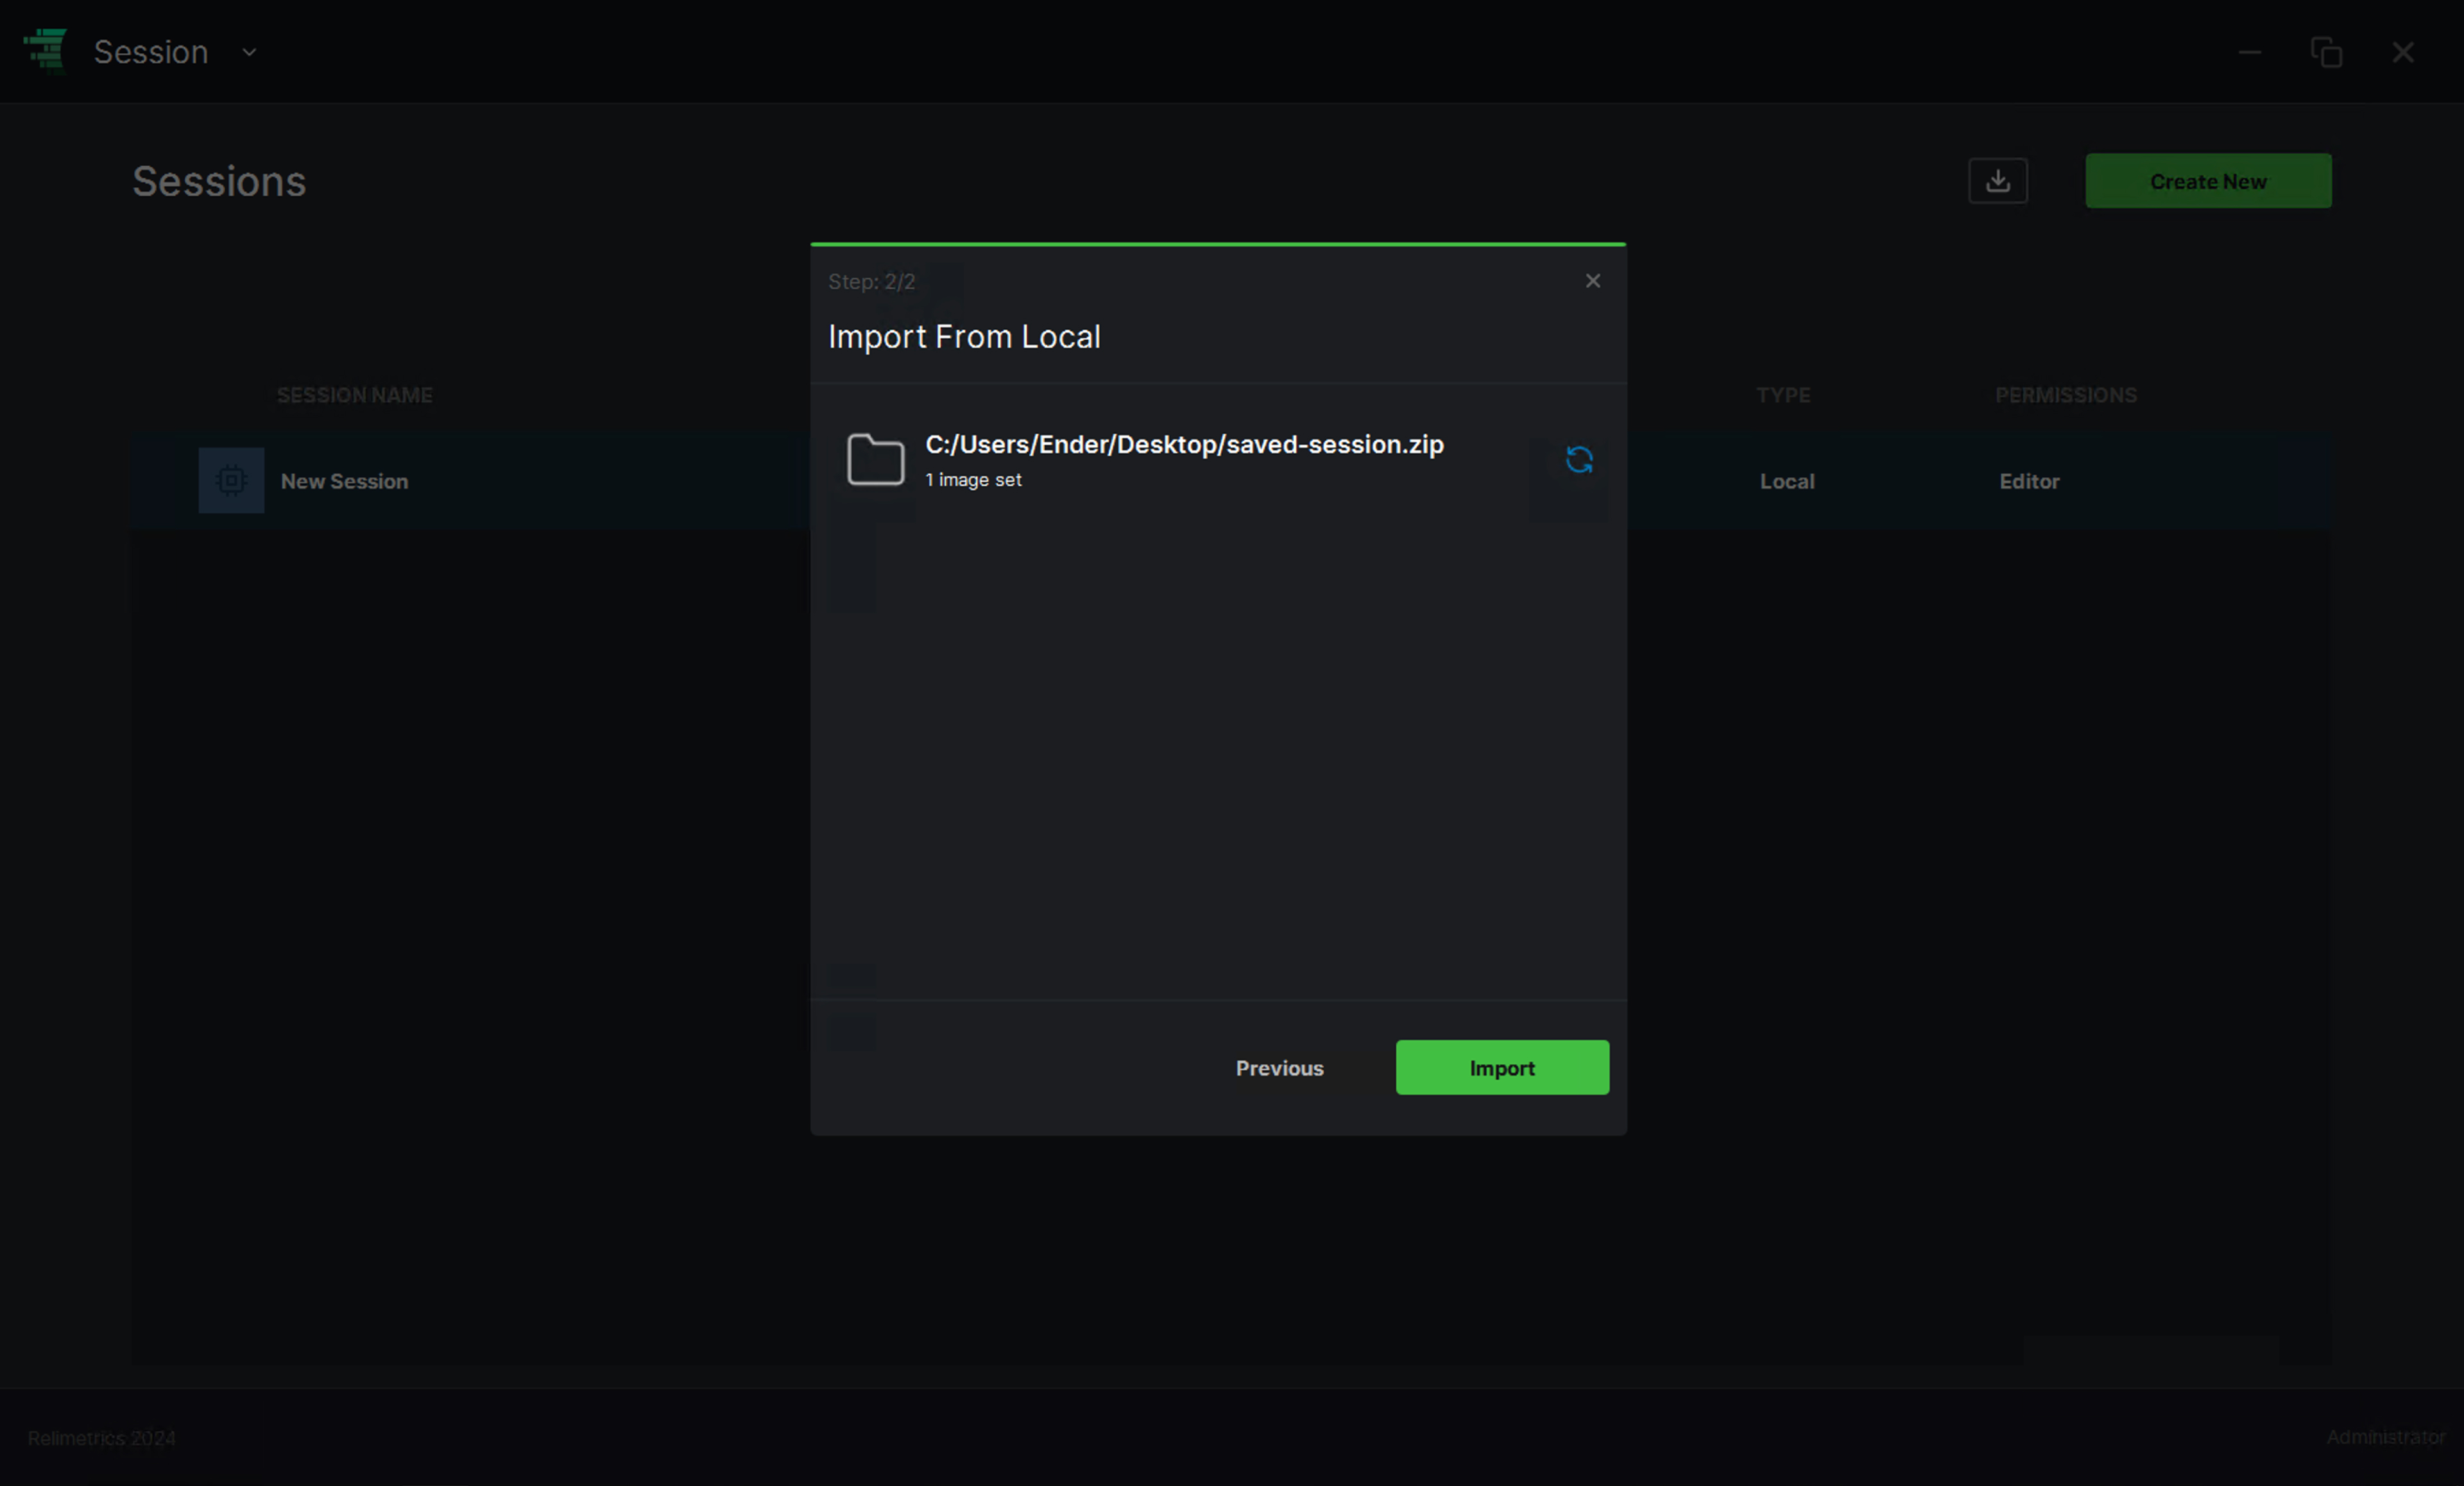Click the '1 image set' label
Screen dimensions: 2464x1486
[973, 480]
